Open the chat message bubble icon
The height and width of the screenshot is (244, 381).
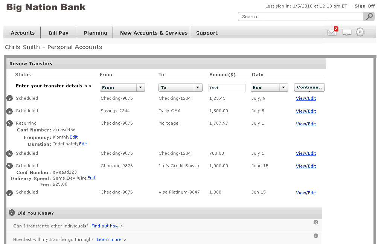coord(347,32)
